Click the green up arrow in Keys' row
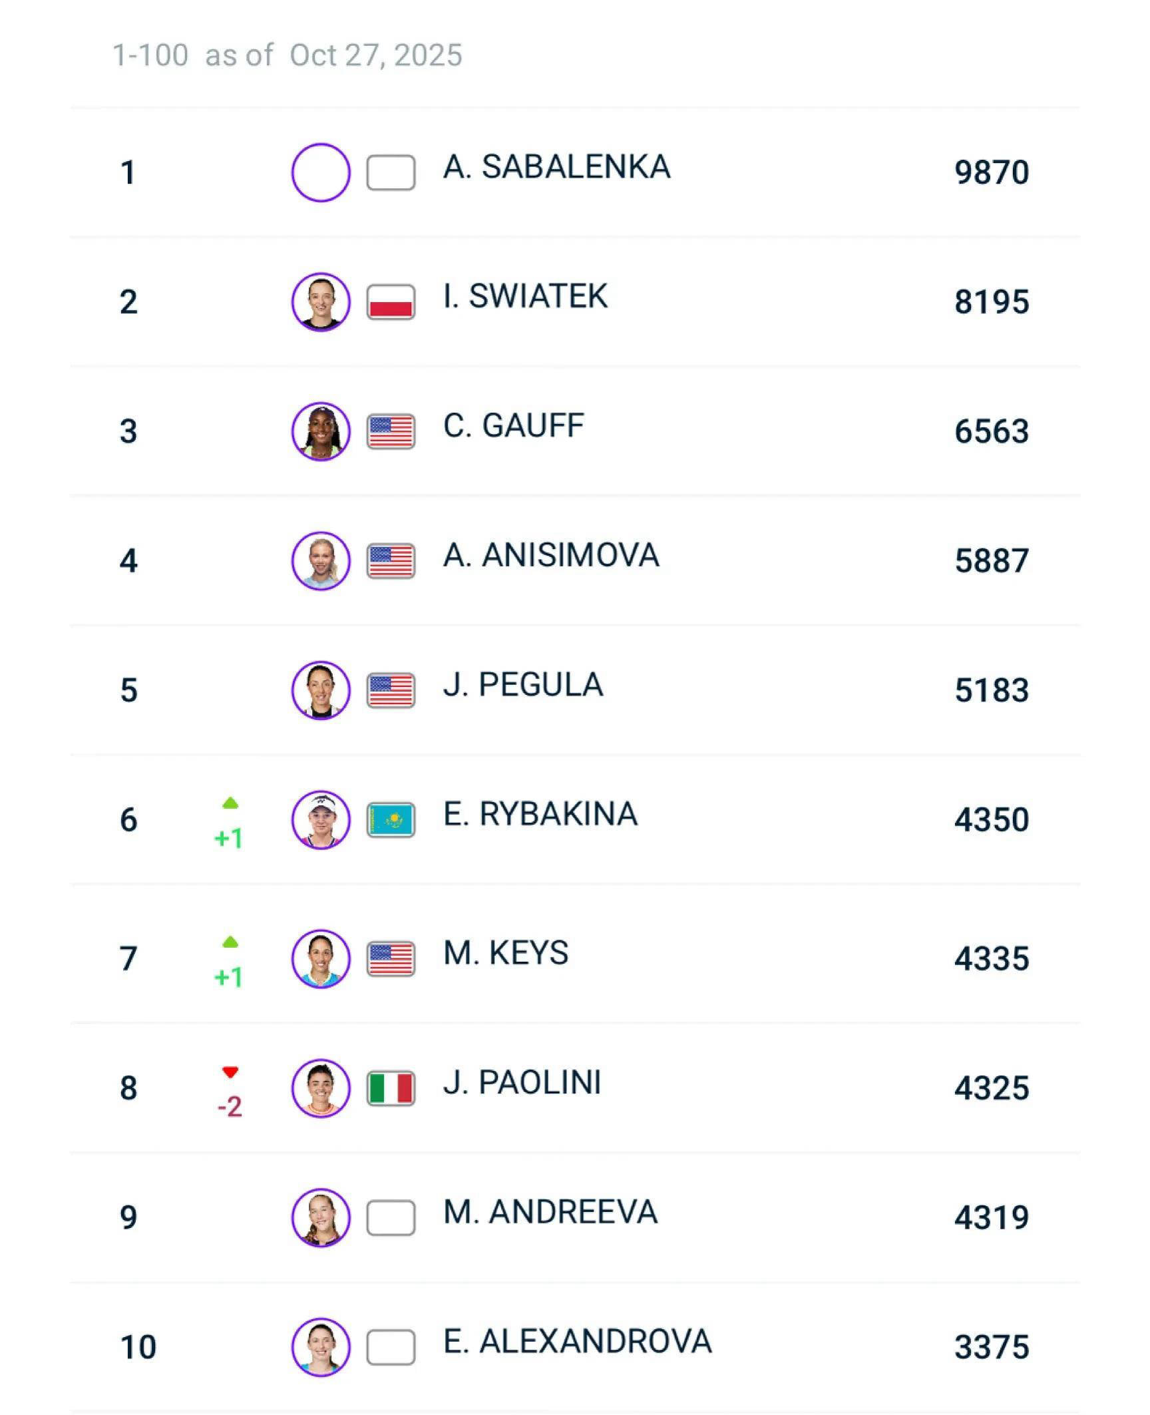The width and height of the screenshot is (1150, 1415). [230, 942]
